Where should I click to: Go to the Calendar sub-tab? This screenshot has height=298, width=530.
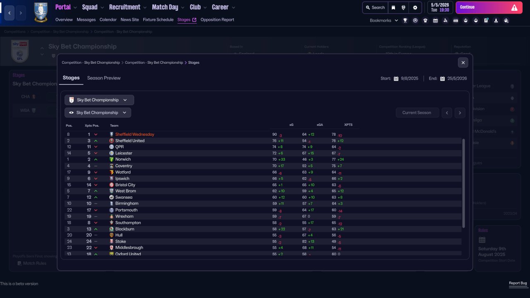108,19
